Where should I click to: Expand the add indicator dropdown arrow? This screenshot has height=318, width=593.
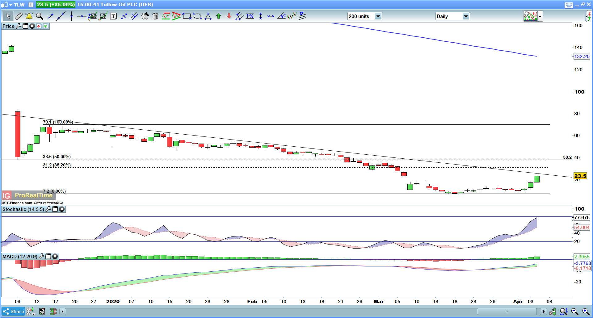point(540,16)
